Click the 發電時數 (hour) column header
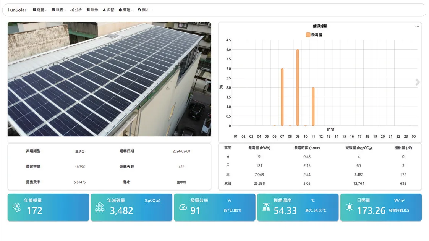The width and height of the screenshot is (429, 241). pyautogui.click(x=307, y=148)
